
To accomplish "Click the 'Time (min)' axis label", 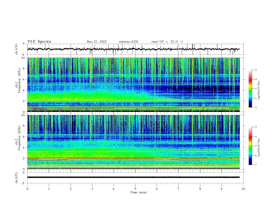I will (x=138, y=192).
